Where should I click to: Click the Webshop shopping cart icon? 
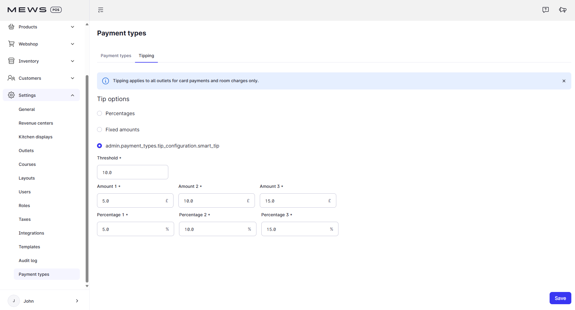tap(11, 44)
